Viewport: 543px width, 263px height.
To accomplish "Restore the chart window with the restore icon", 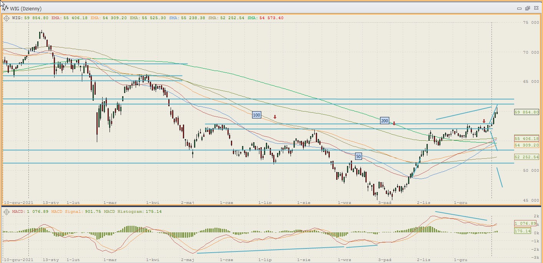I will 527,8.
